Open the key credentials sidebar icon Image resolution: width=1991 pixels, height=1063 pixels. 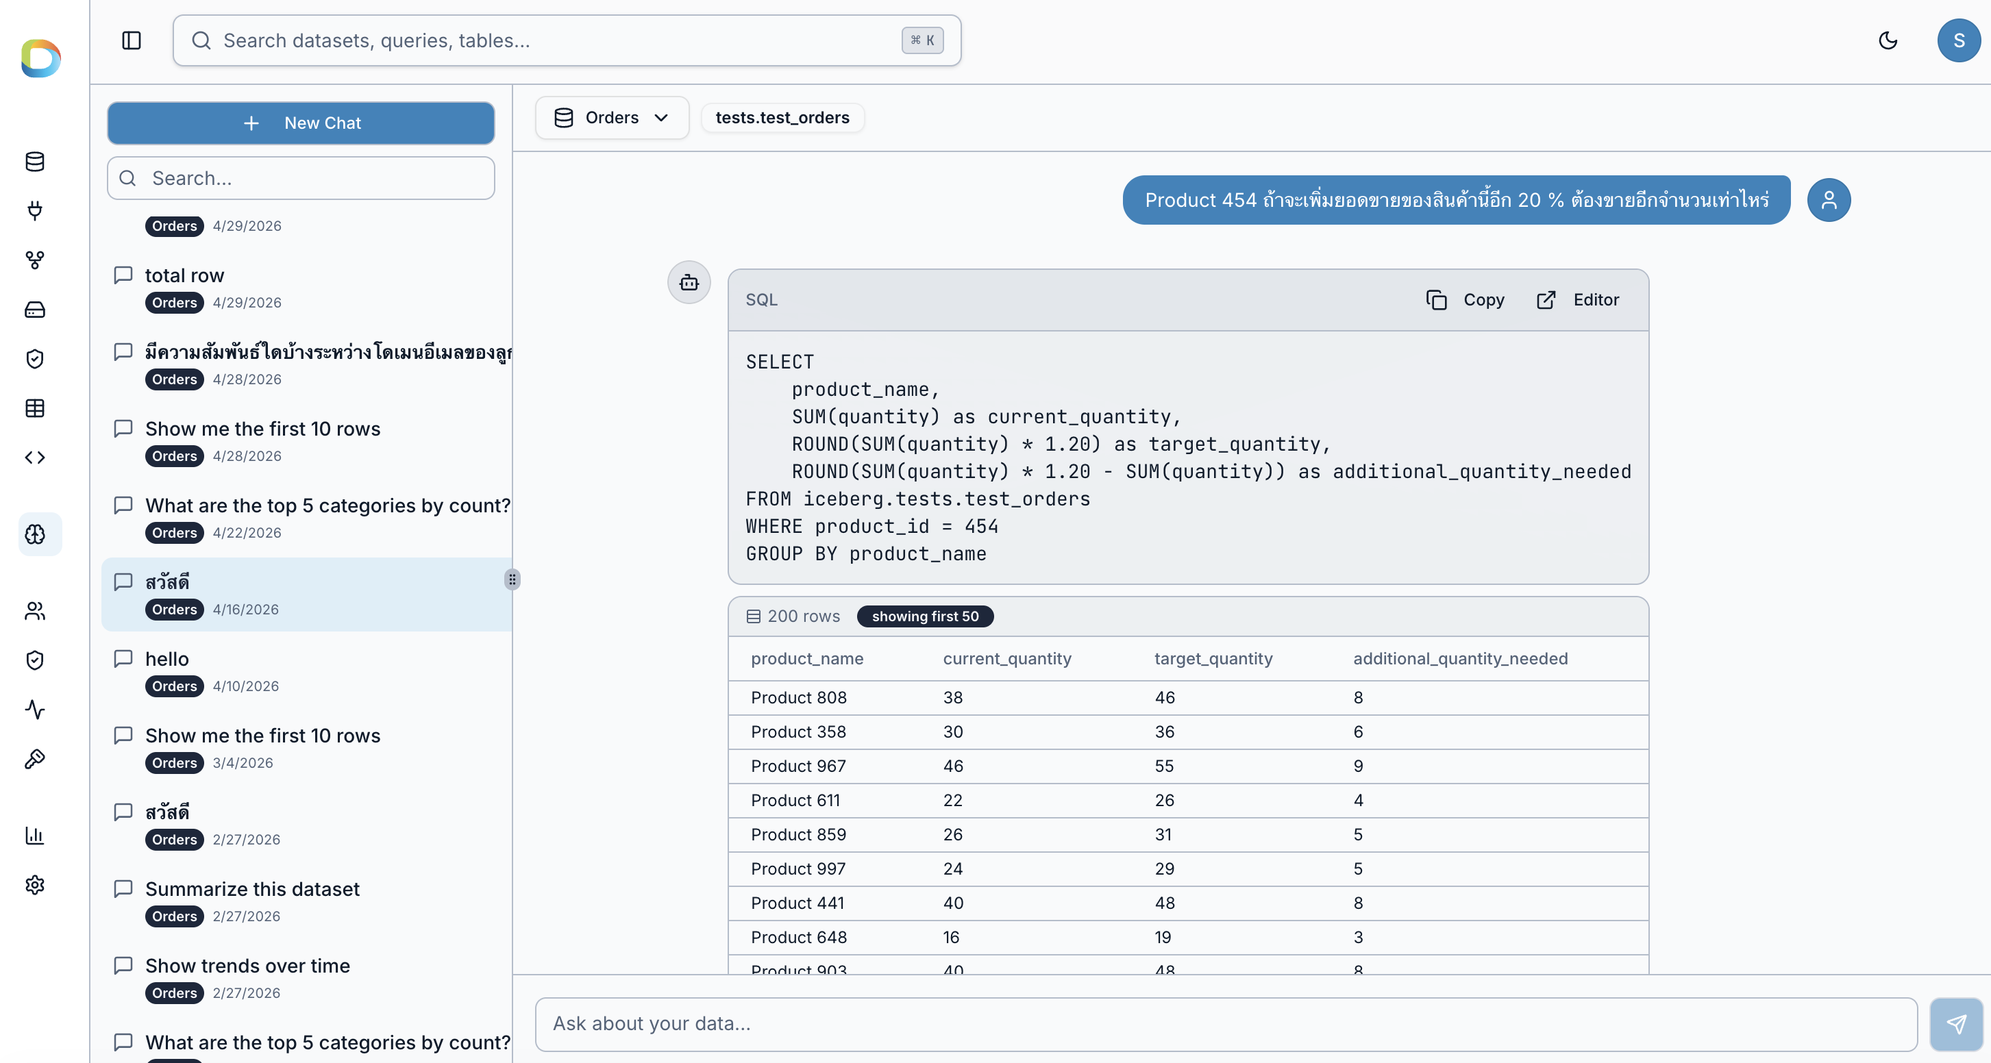[x=35, y=759]
